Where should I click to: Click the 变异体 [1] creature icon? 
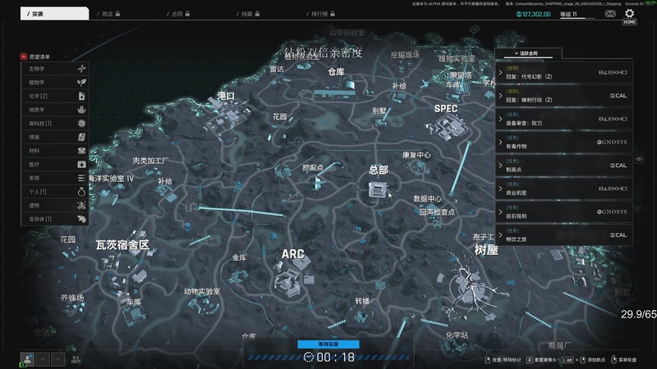[81, 219]
